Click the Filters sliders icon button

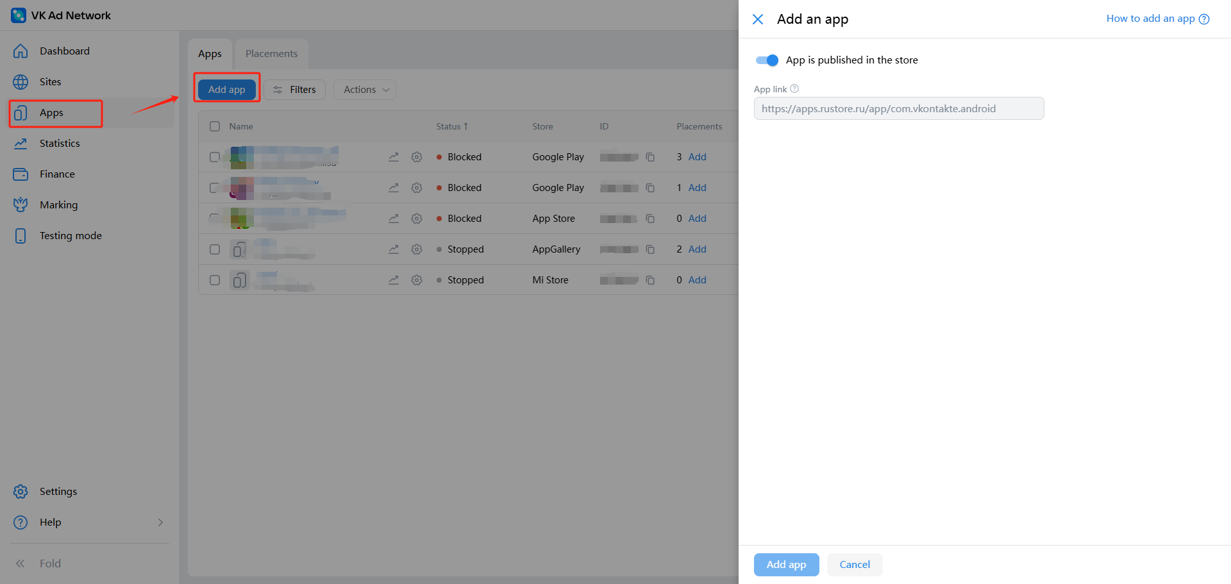click(x=295, y=90)
